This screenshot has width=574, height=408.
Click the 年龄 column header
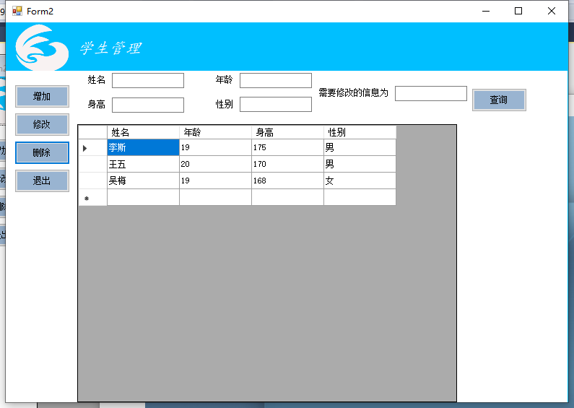pos(215,132)
